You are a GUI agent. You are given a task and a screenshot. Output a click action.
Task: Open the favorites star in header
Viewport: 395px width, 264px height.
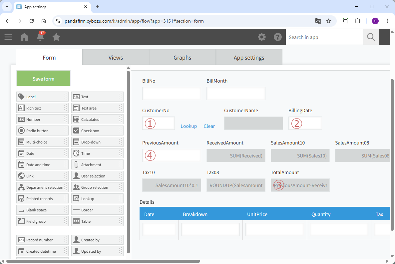click(x=56, y=37)
